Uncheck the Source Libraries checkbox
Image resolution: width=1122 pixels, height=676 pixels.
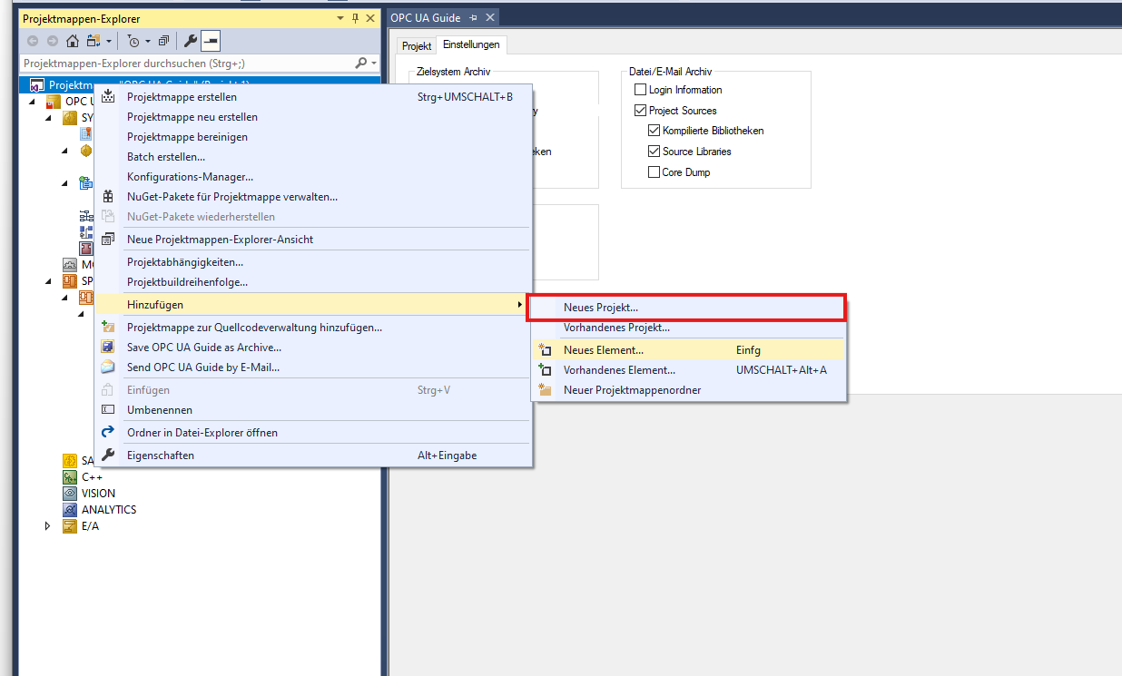click(654, 152)
